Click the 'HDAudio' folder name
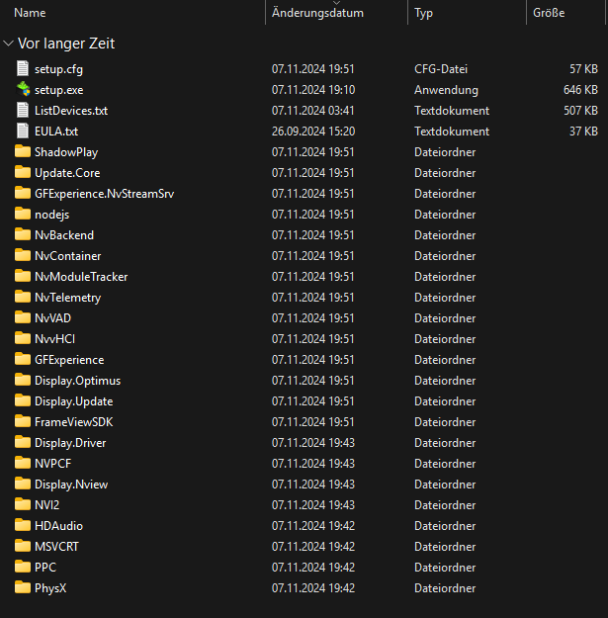 click(x=58, y=526)
